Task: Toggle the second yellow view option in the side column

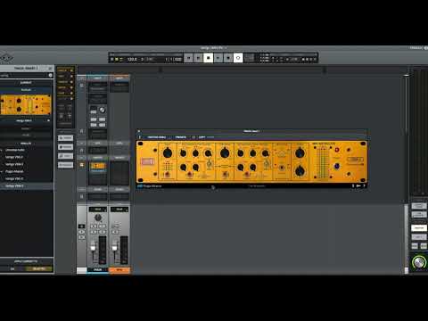Action: pyautogui.click(x=65, y=76)
